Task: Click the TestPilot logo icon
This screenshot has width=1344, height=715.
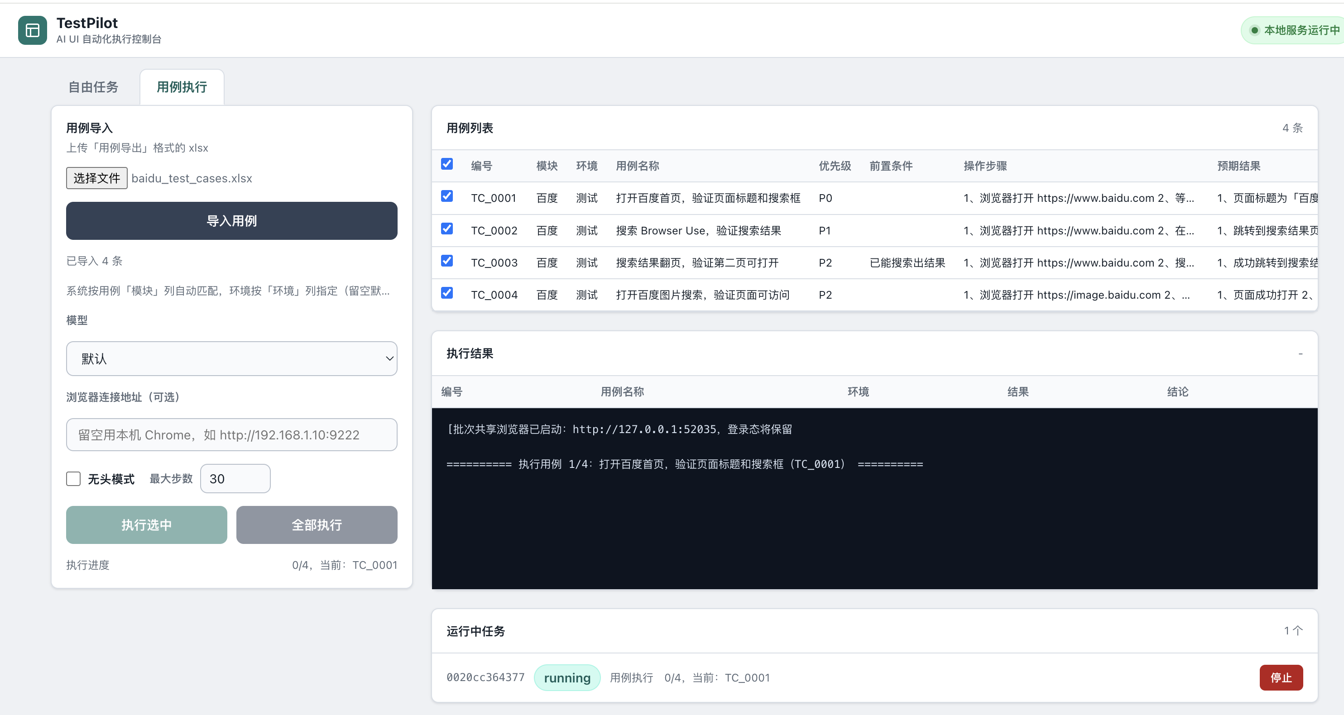Action: (x=32, y=30)
